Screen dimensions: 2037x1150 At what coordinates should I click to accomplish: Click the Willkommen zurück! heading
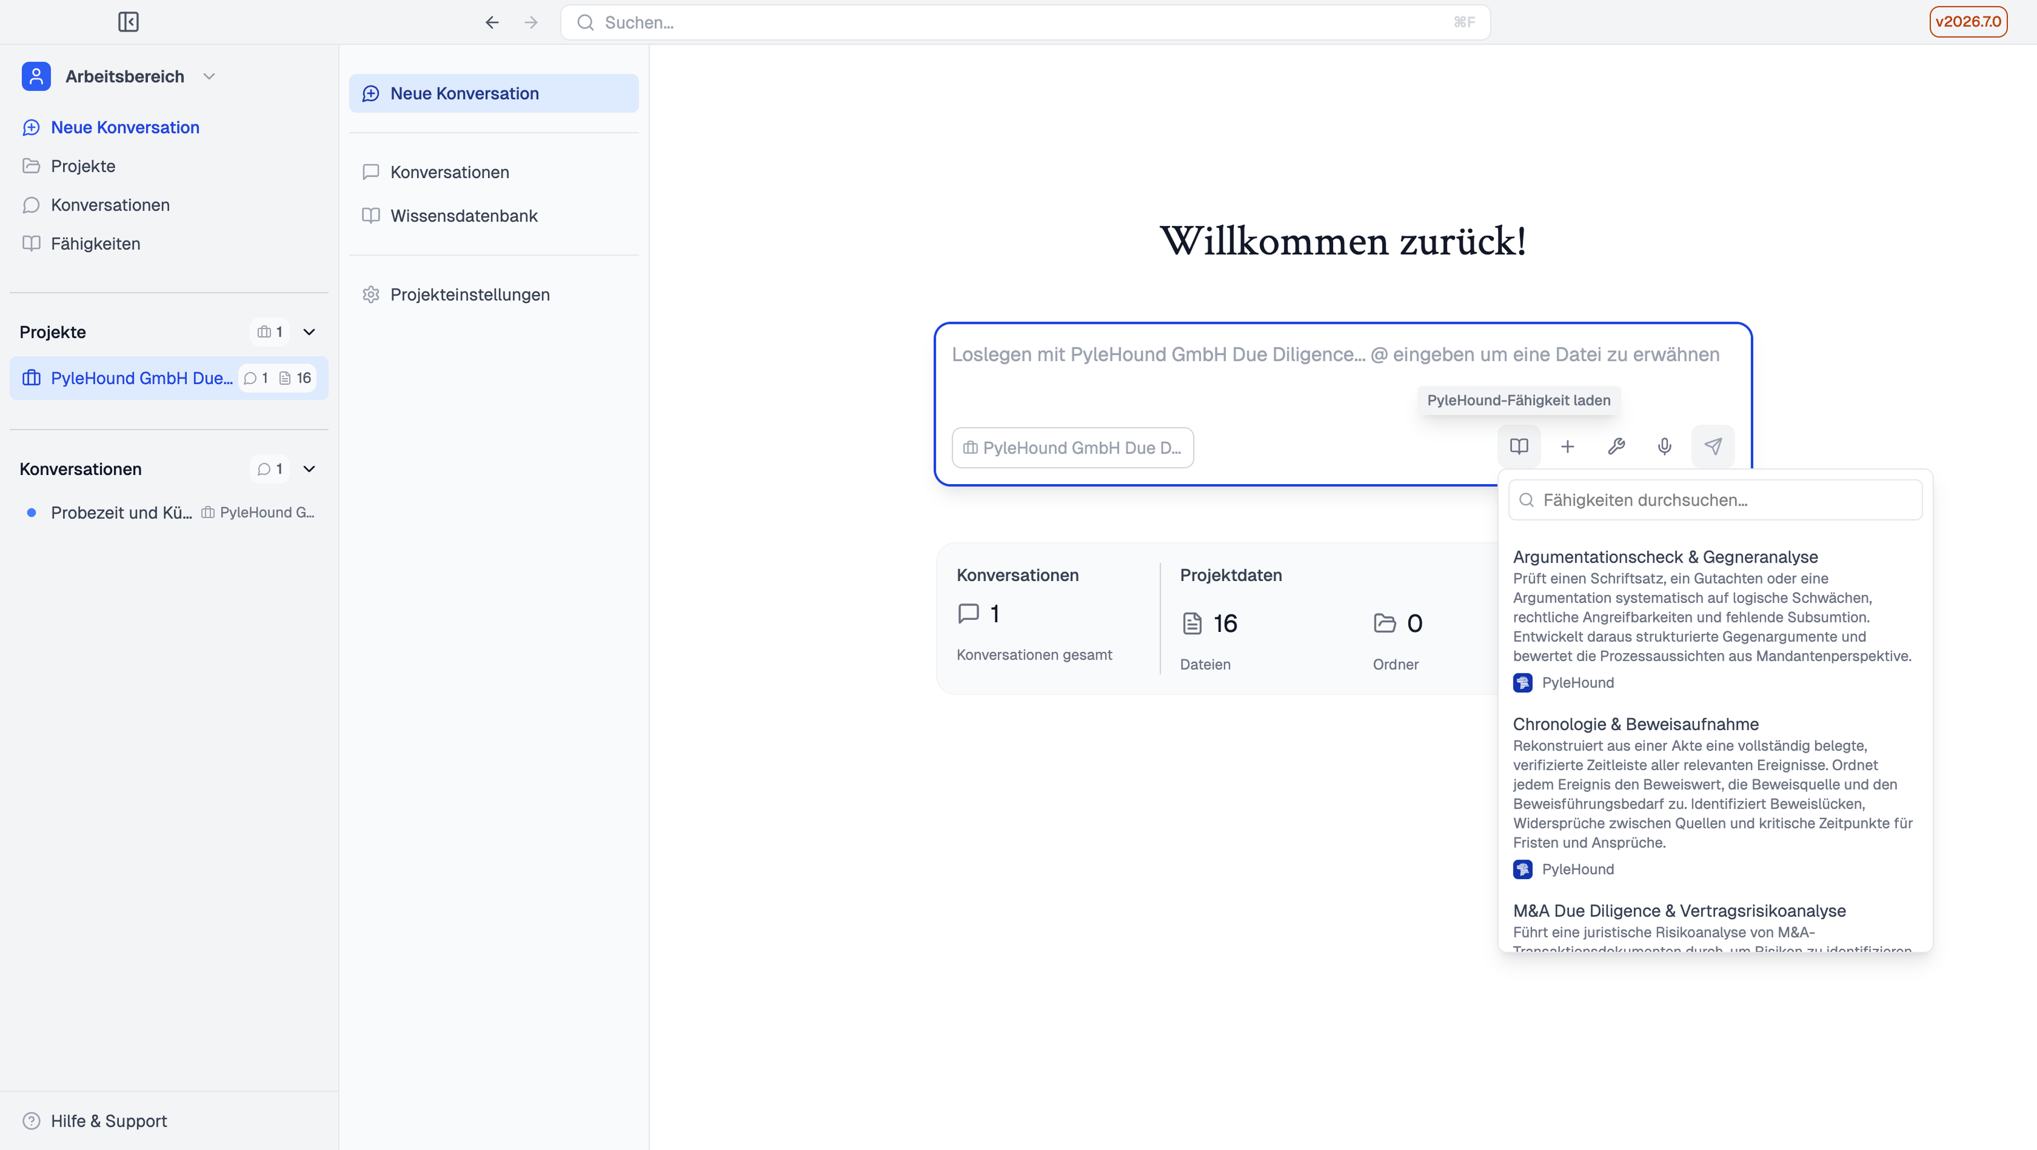[x=1343, y=241]
